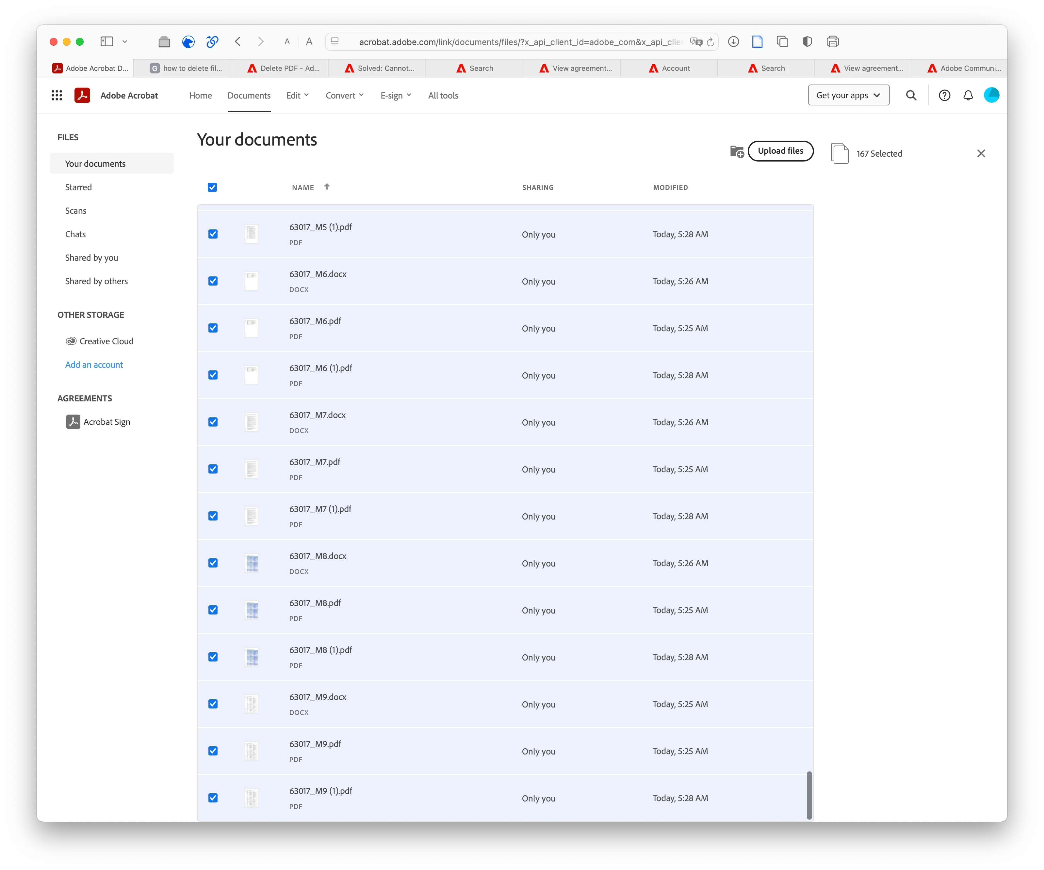The width and height of the screenshot is (1044, 870).
Task: Deselect the 63017_M8.pdf checkbox
Action: pyautogui.click(x=213, y=610)
